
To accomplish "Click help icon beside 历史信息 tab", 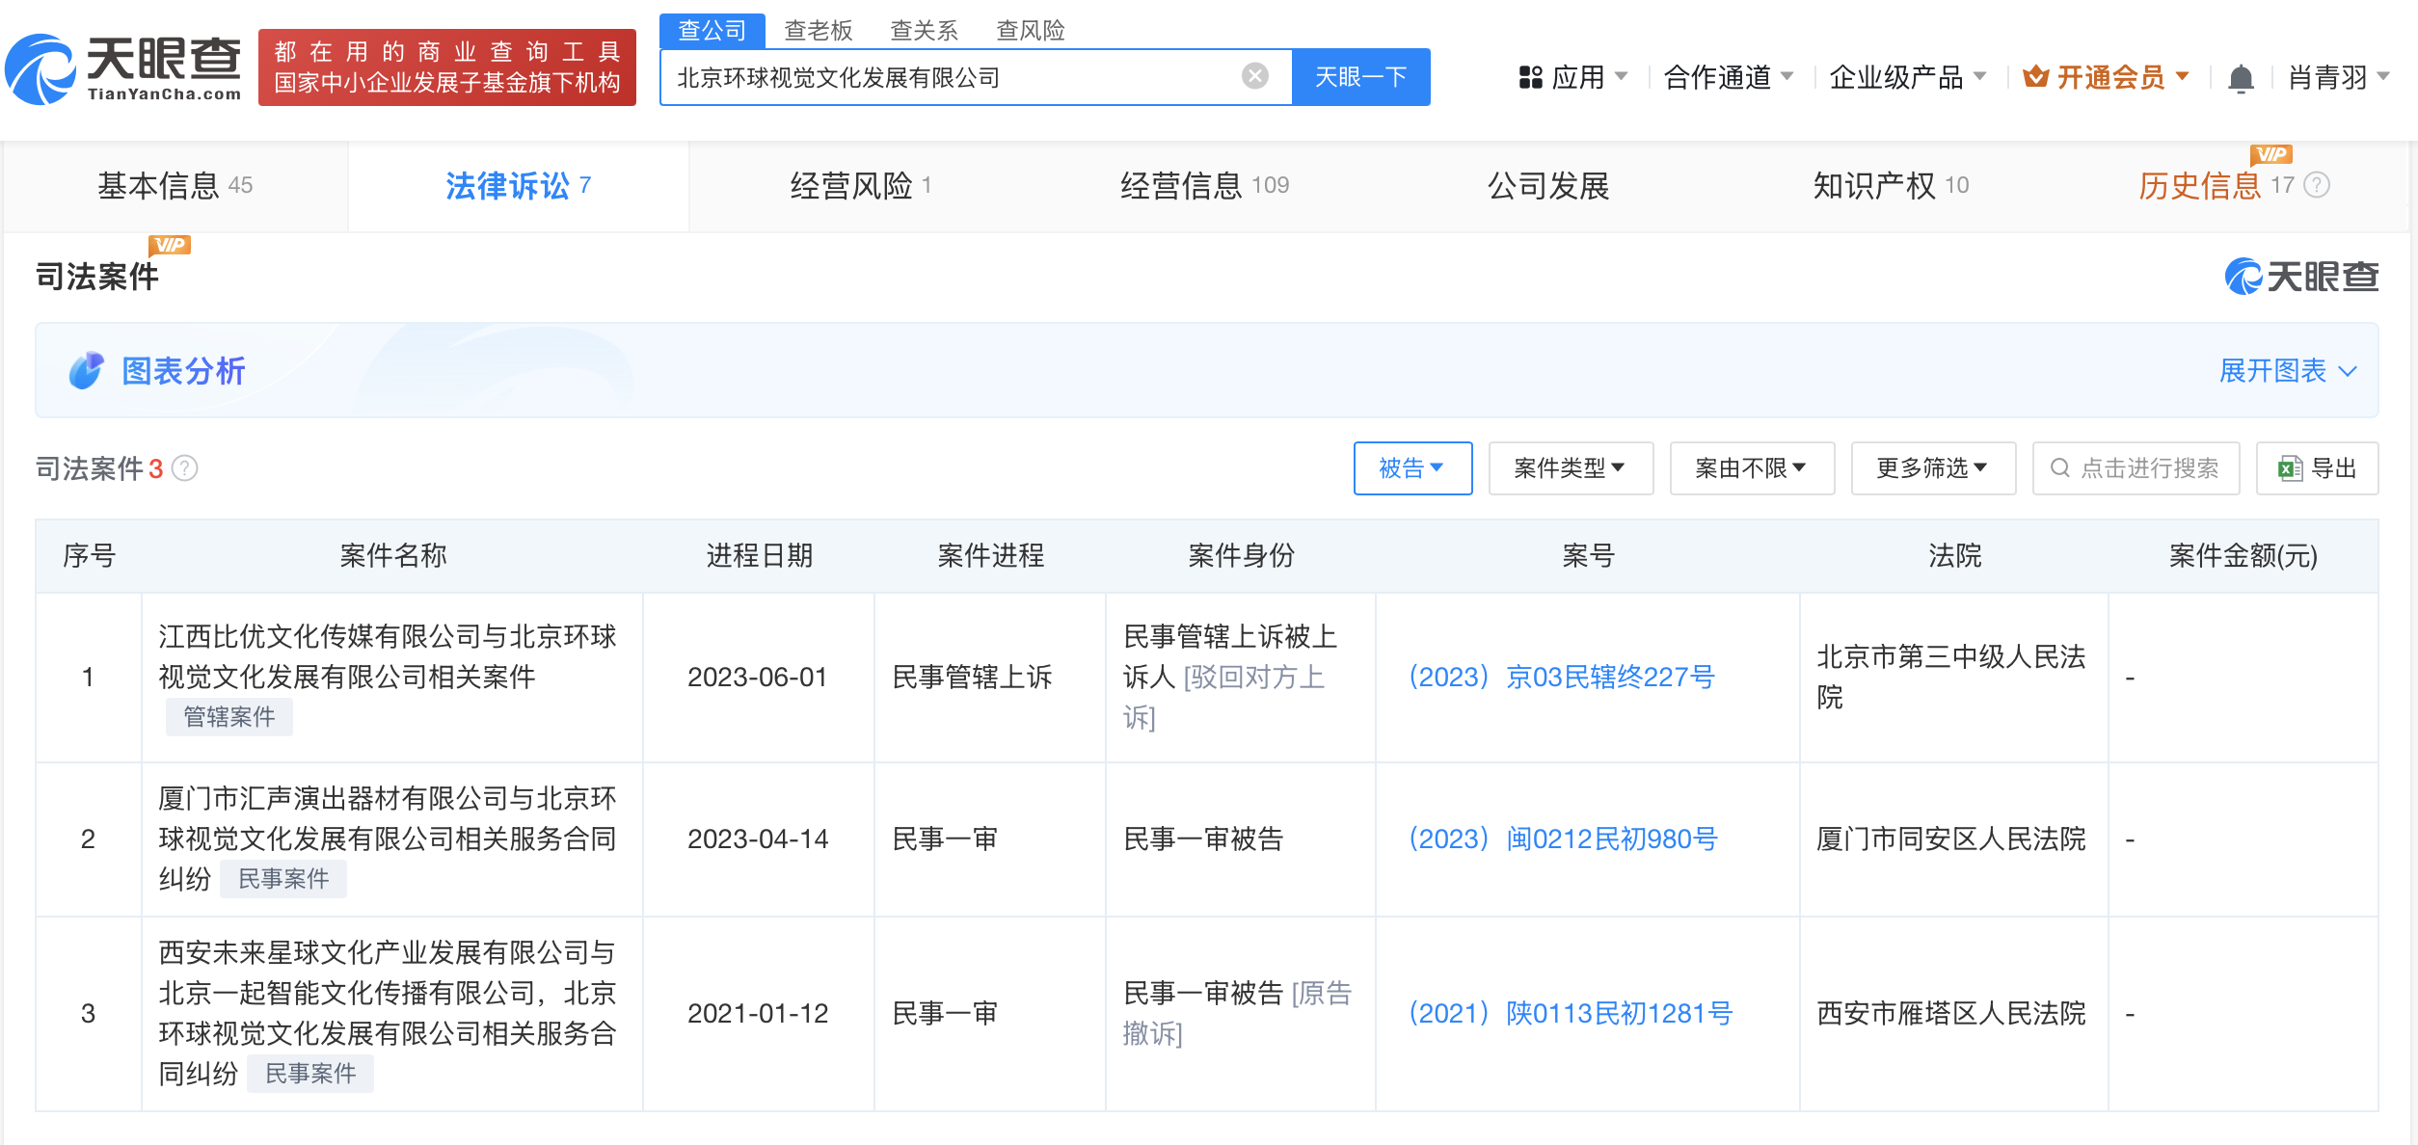I will [2317, 185].
